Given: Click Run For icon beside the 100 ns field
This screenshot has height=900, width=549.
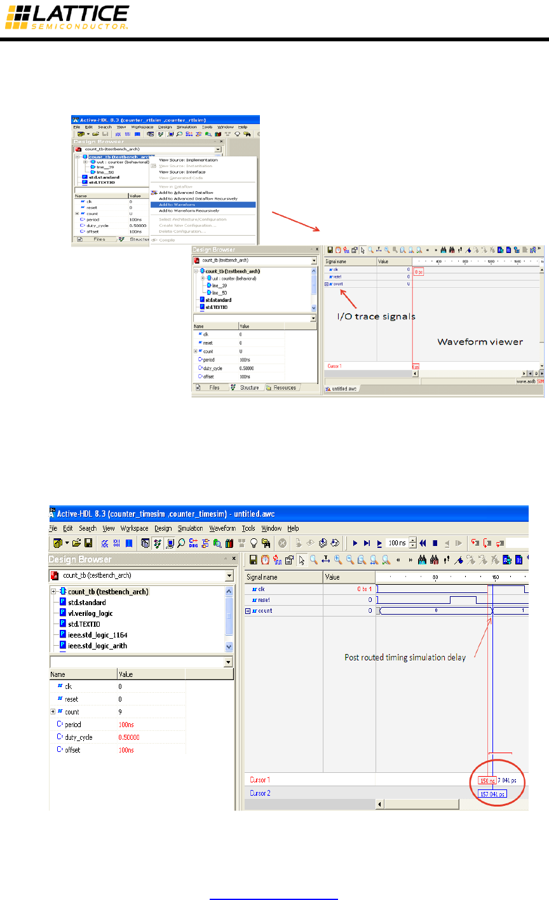Looking at the screenshot, I should 379,543.
